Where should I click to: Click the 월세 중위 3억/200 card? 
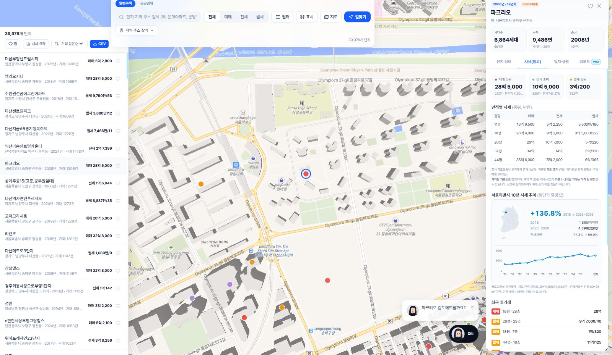point(584,86)
